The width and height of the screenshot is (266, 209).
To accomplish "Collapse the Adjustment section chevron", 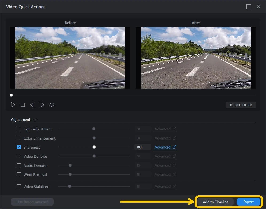I will [x=36, y=119].
